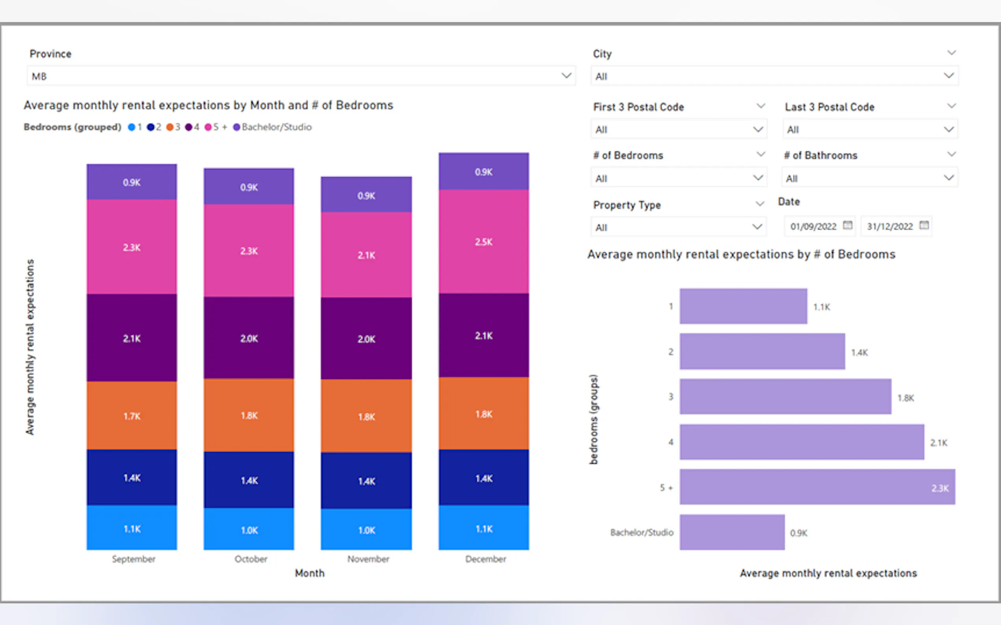Click the pink 5+ bedrooms legend dot
This screenshot has width=1001, height=625.
[208, 127]
